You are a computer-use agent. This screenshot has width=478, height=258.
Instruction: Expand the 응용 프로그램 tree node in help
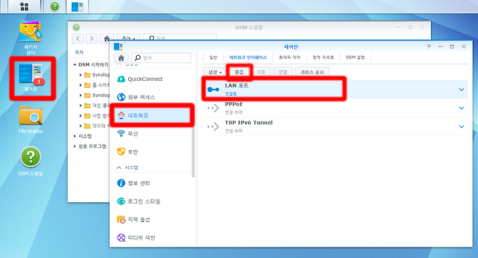pyautogui.click(x=74, y=146)
